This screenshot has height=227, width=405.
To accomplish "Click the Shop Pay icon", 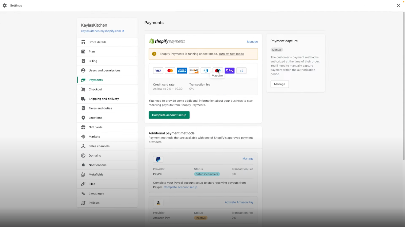I will (x=230, y=71).
